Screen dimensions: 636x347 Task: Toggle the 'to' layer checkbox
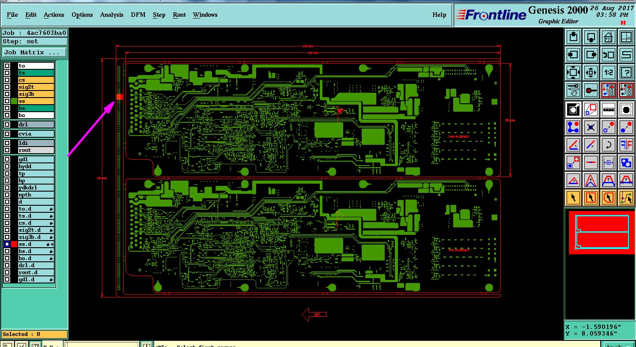click(x=7, y=66)
